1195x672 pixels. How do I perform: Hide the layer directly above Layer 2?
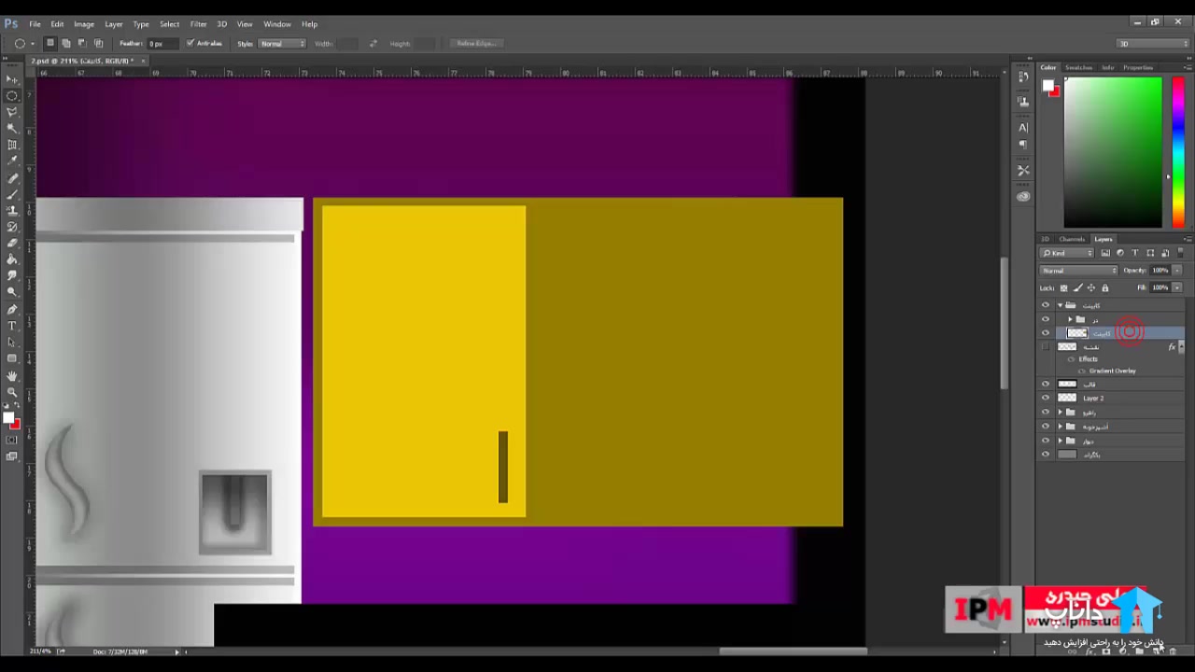click(1046, 384)
